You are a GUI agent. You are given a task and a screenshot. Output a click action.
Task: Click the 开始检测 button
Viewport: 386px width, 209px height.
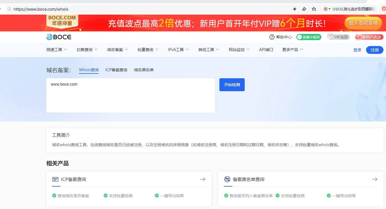(x=232, y=85)
